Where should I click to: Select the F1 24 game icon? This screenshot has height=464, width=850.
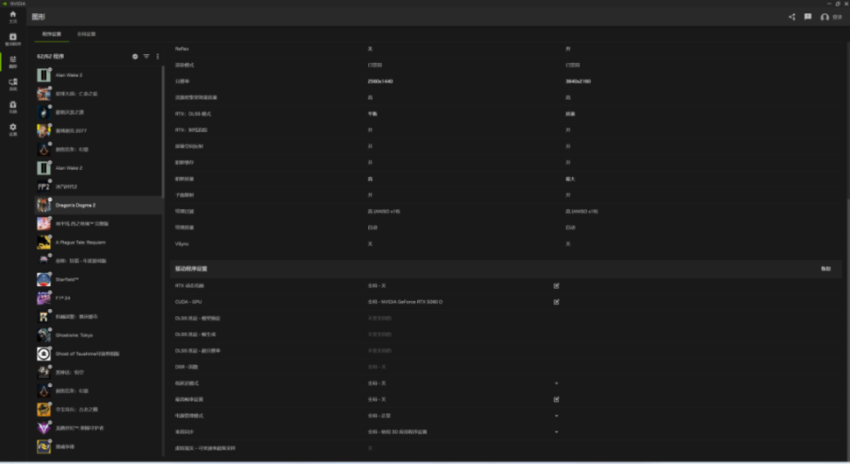click(x=43, y=298)
